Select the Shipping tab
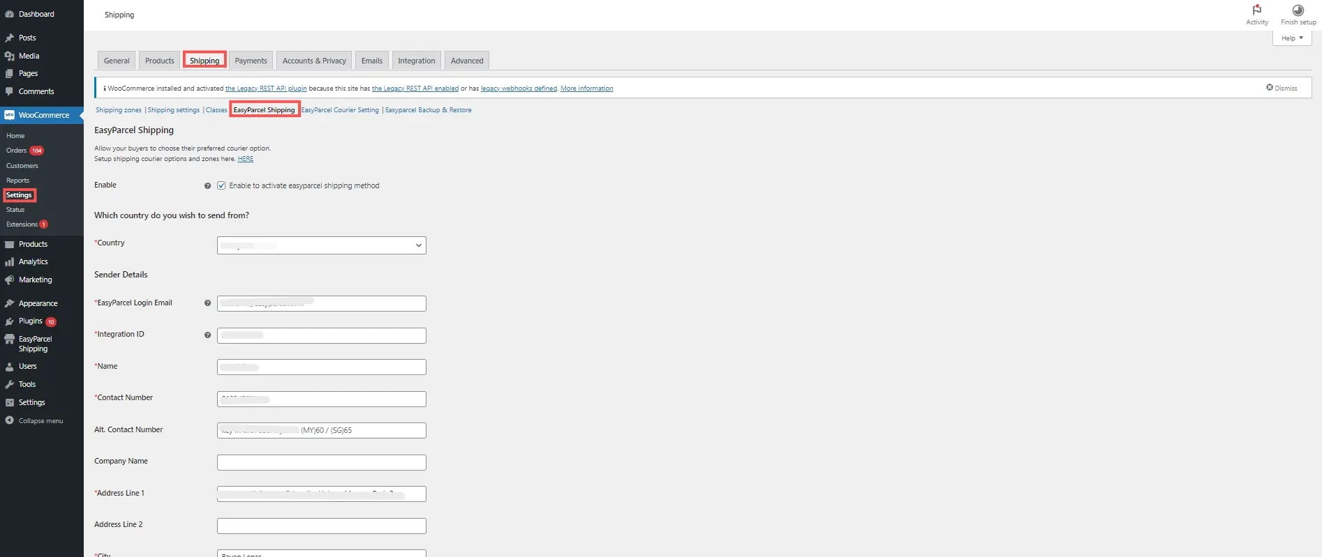Image resolution: width=1322 pixels, height=557 pixels. click(205, 61)
